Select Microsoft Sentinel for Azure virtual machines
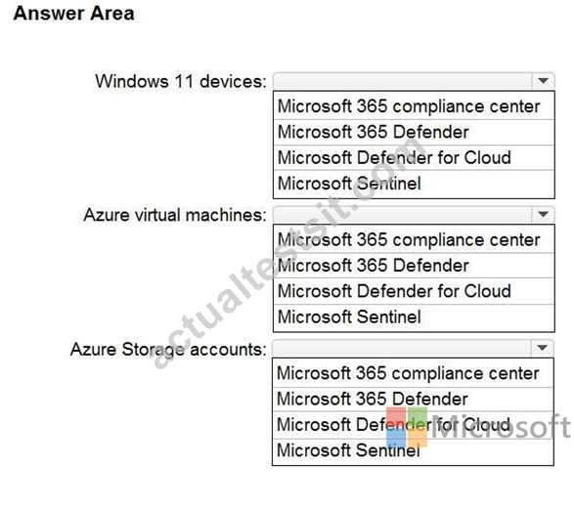 point(414,317)
